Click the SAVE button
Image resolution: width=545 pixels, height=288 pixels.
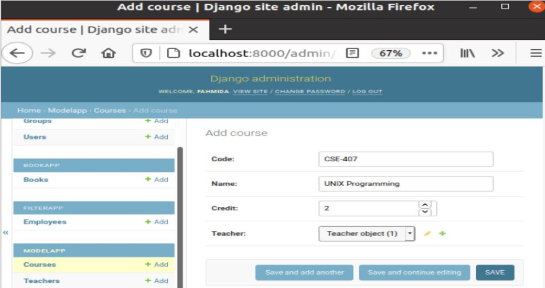point(495,272)
